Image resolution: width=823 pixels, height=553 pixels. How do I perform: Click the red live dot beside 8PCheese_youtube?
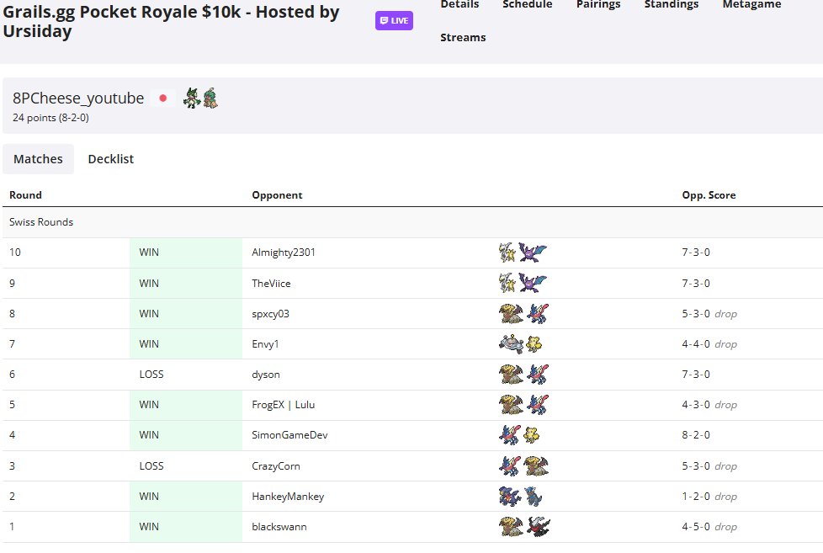(x=162, y=98)
